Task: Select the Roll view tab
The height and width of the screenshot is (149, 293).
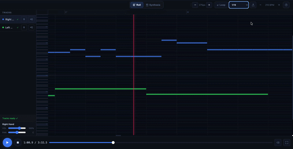Action: 137,5
